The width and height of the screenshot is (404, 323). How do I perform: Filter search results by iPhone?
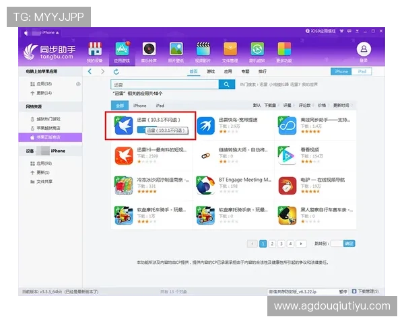pos(139,106)
